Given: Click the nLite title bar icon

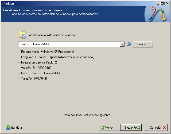Looking at the screenshot, I should pos(3,3).
